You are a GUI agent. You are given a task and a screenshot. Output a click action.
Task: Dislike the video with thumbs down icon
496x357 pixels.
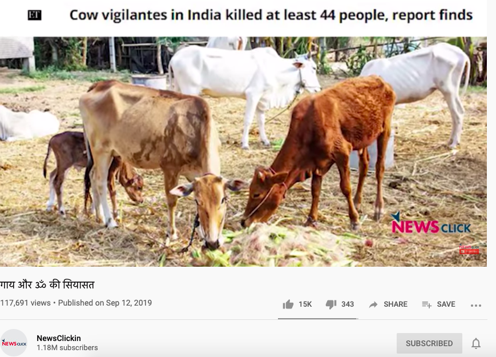(331, 304)
